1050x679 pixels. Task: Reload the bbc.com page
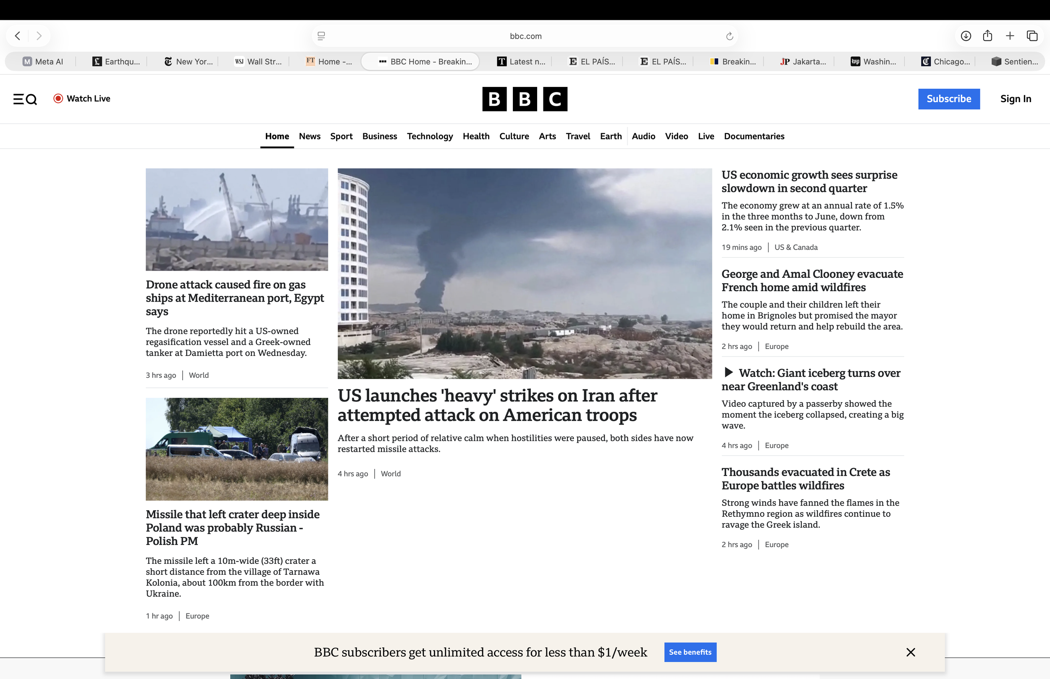click(729, 36)
